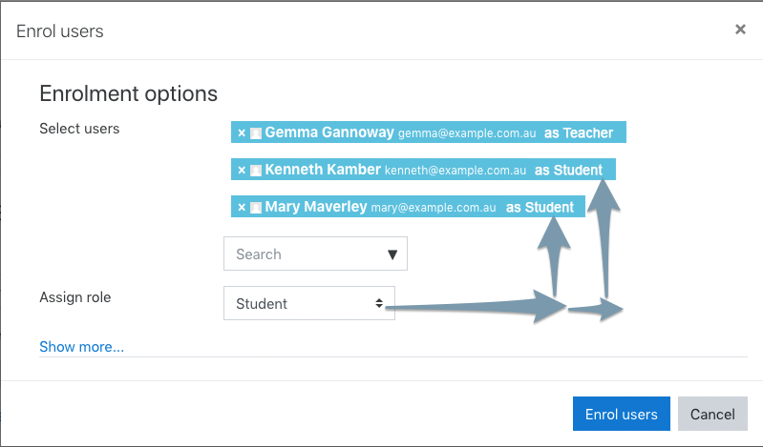Image resolution: width=763 pixels, height=447 pixels.
Task: Click the Assign role label
Action: [x=74, y=297]
